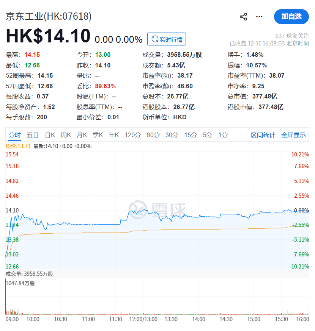Open the 年K chart tab
The width and height of the screenshot is (315, 331).
pyautogui.click(x=114, y=135)
